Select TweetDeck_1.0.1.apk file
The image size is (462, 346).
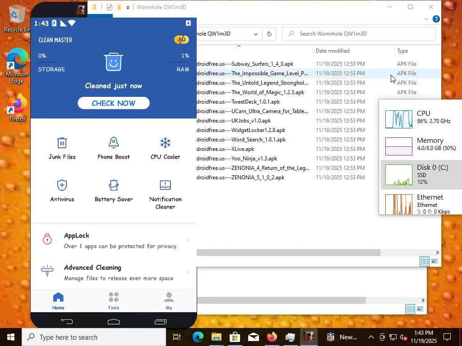(x=238, y=102)
